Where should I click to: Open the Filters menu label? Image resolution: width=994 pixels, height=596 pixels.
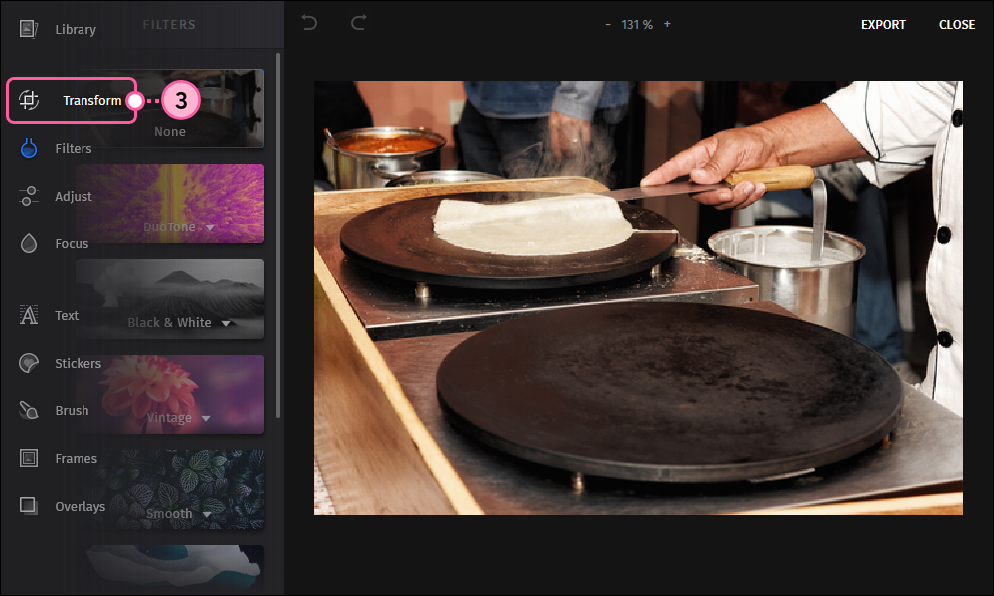(x=74, y=148)
